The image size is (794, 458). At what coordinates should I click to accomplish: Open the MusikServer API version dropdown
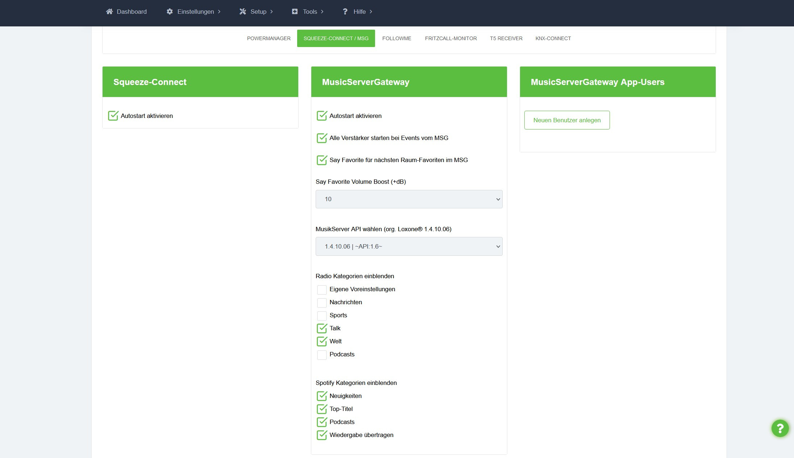coord(409,246)
